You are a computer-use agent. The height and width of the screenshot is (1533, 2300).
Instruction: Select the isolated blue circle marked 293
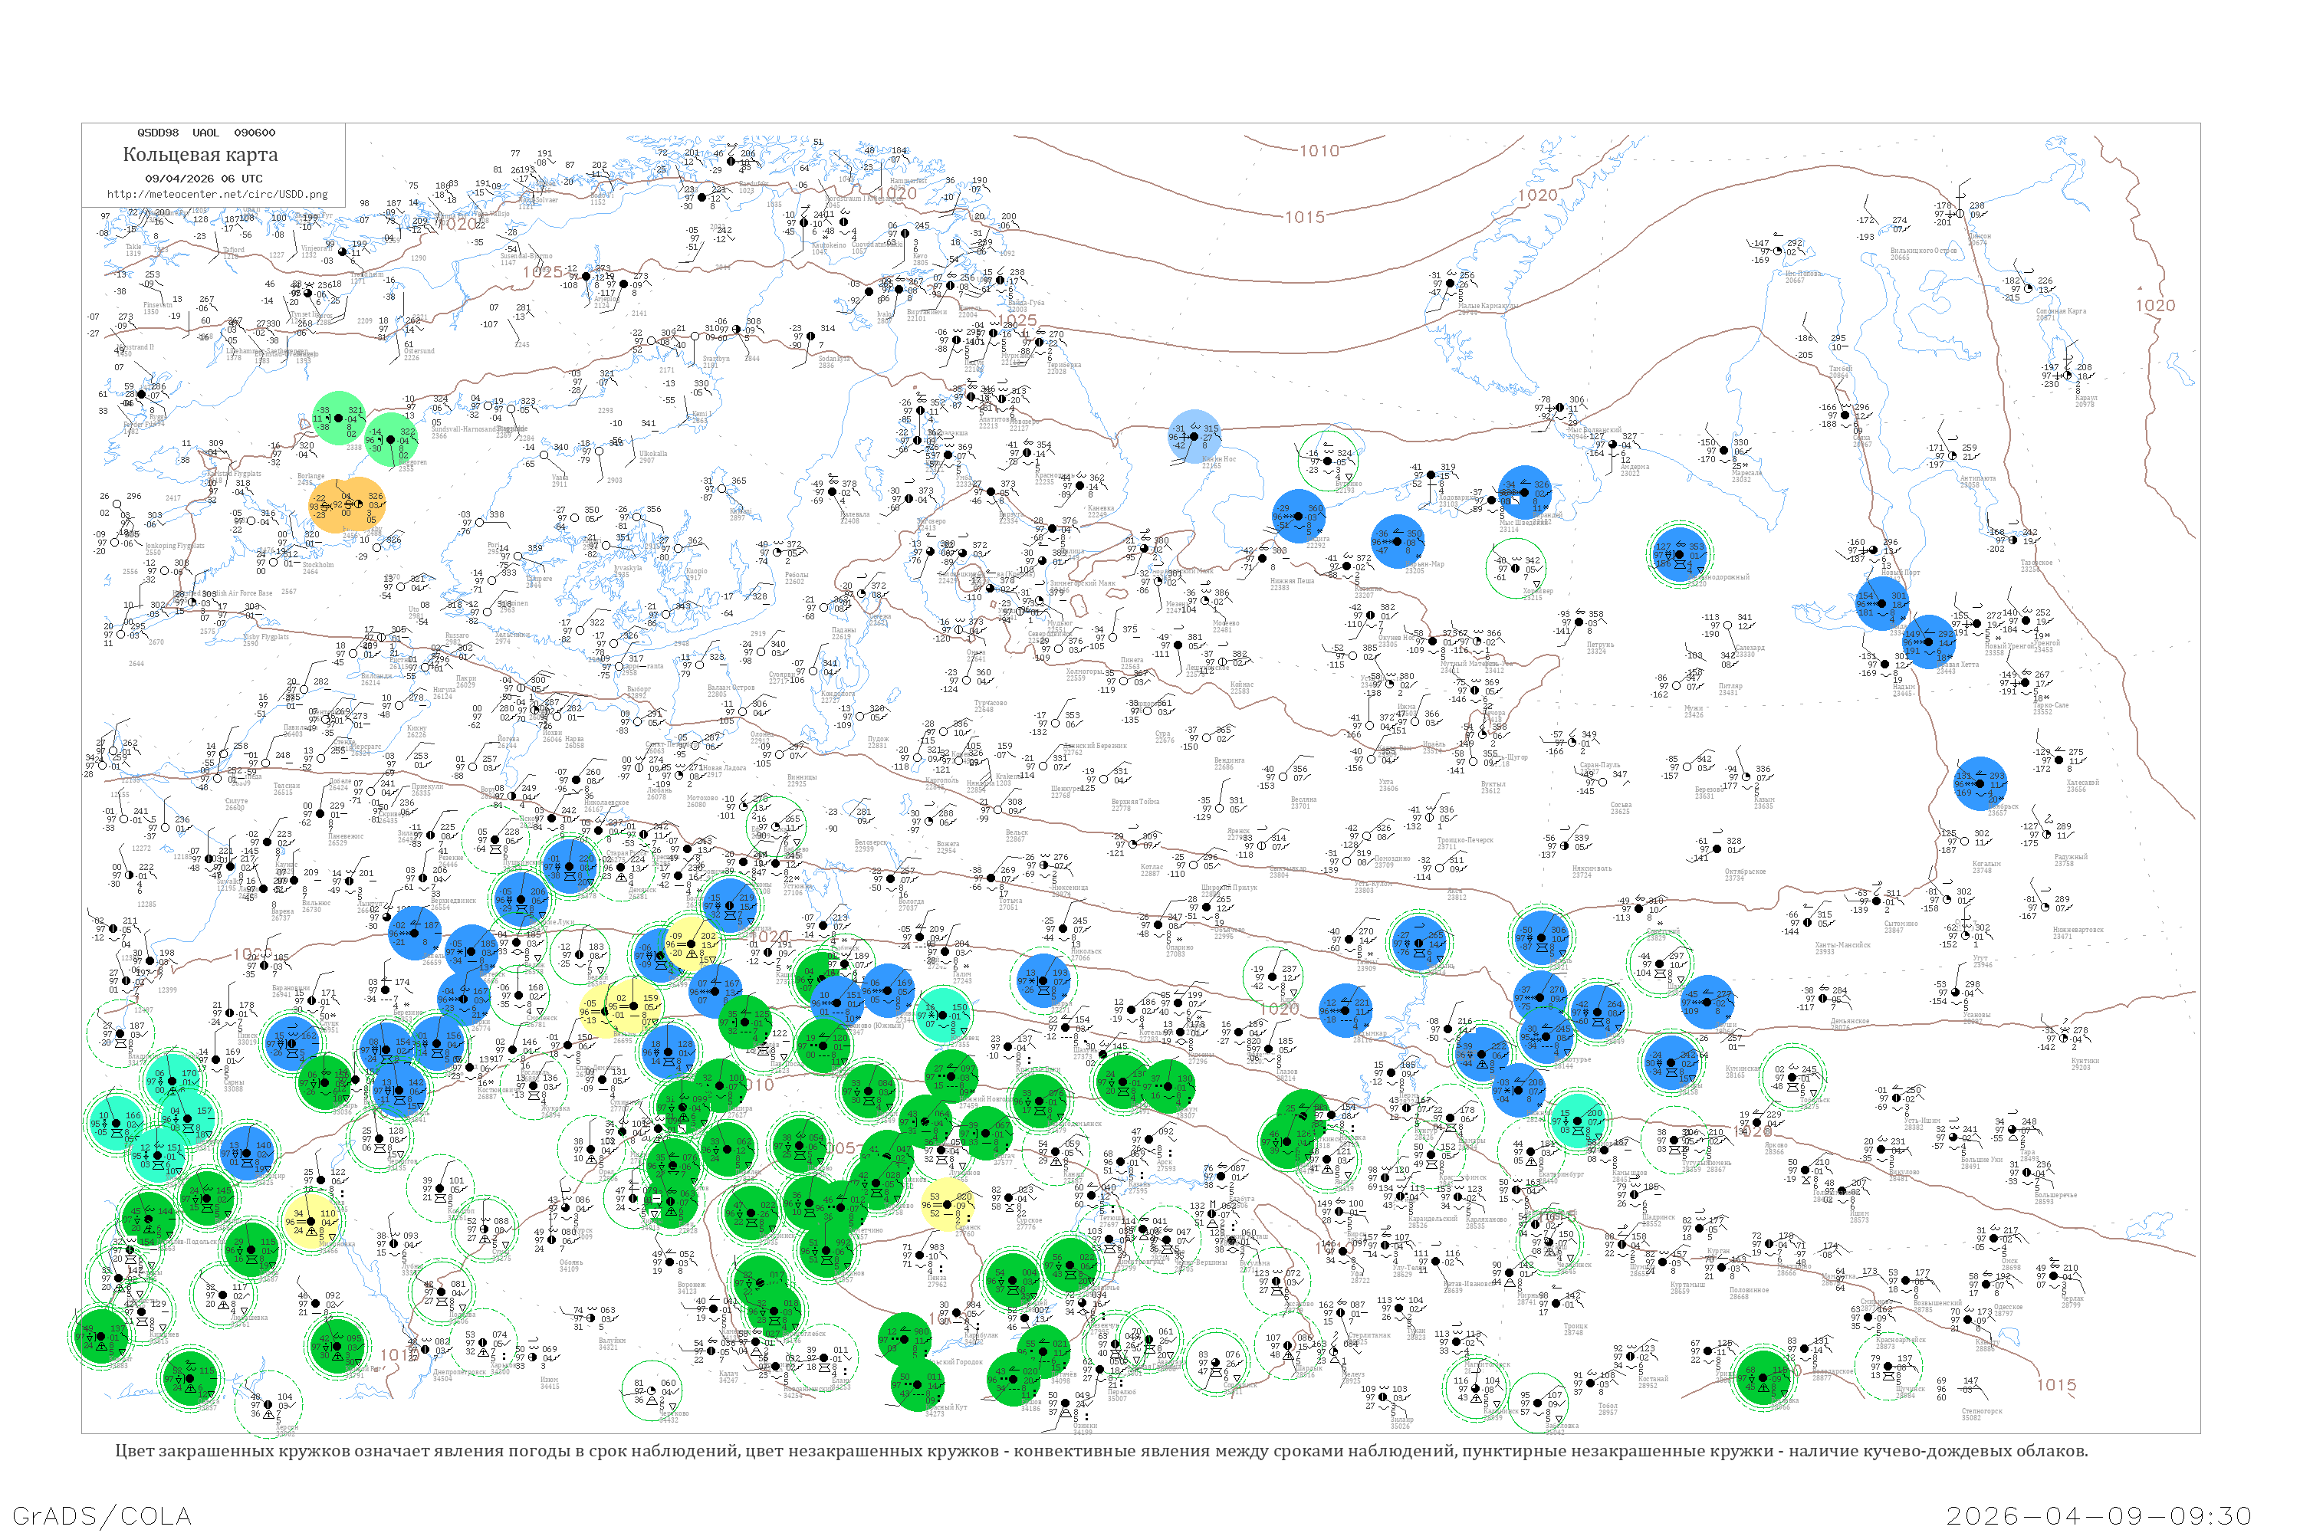tap(1980, 783)
